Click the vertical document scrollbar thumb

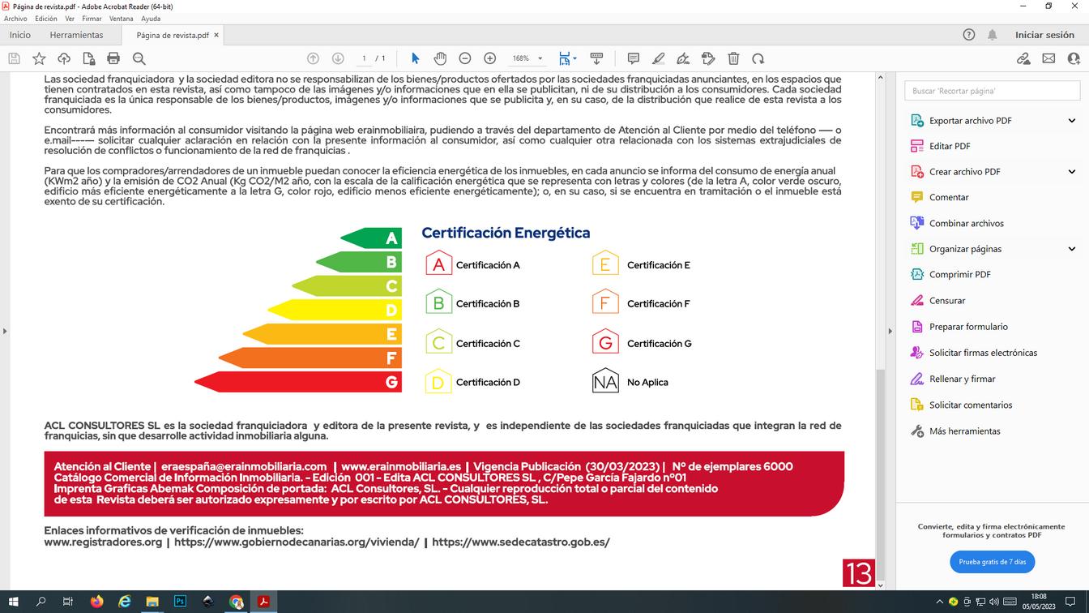tap(880, 474)
